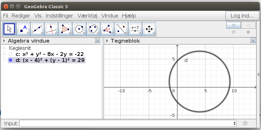Expand Tegneblok style bar triangle

coord(107,41)
